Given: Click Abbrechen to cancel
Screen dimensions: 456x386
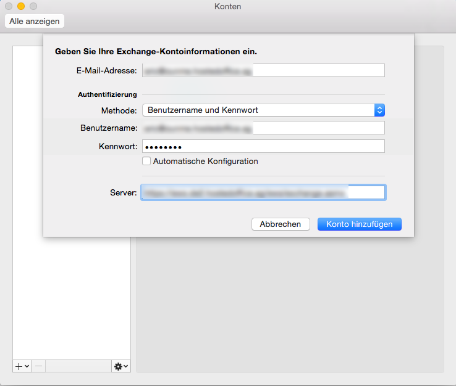Looking at the screenshot, I should coord(281,224).
